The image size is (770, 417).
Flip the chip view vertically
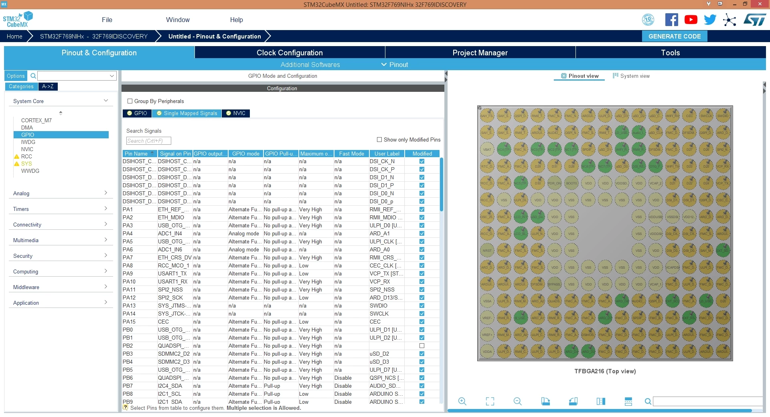(x=628, y=401)
